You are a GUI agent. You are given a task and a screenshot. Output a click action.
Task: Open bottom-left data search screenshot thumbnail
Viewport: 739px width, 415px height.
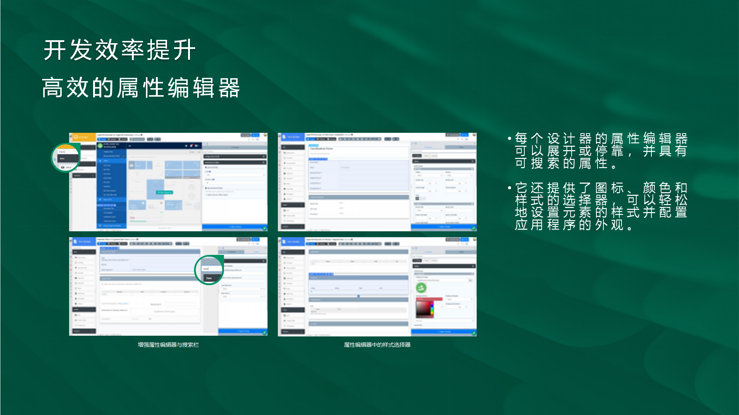pos(168,287)
